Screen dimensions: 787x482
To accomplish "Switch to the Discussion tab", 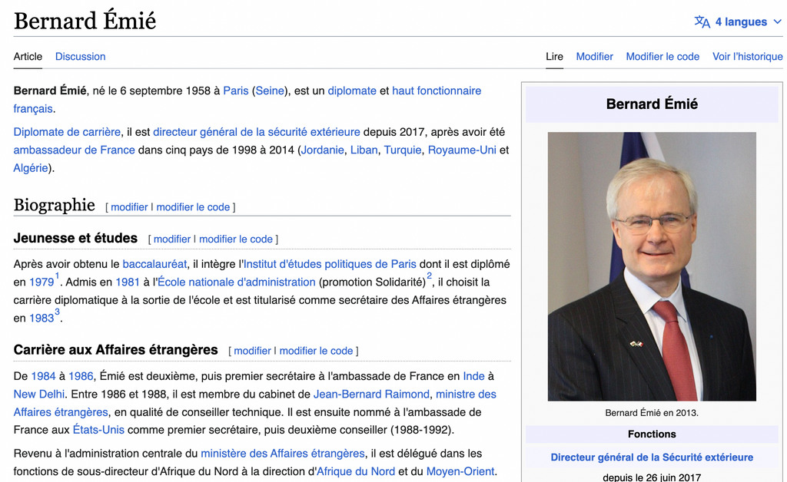I will [80, 56].
